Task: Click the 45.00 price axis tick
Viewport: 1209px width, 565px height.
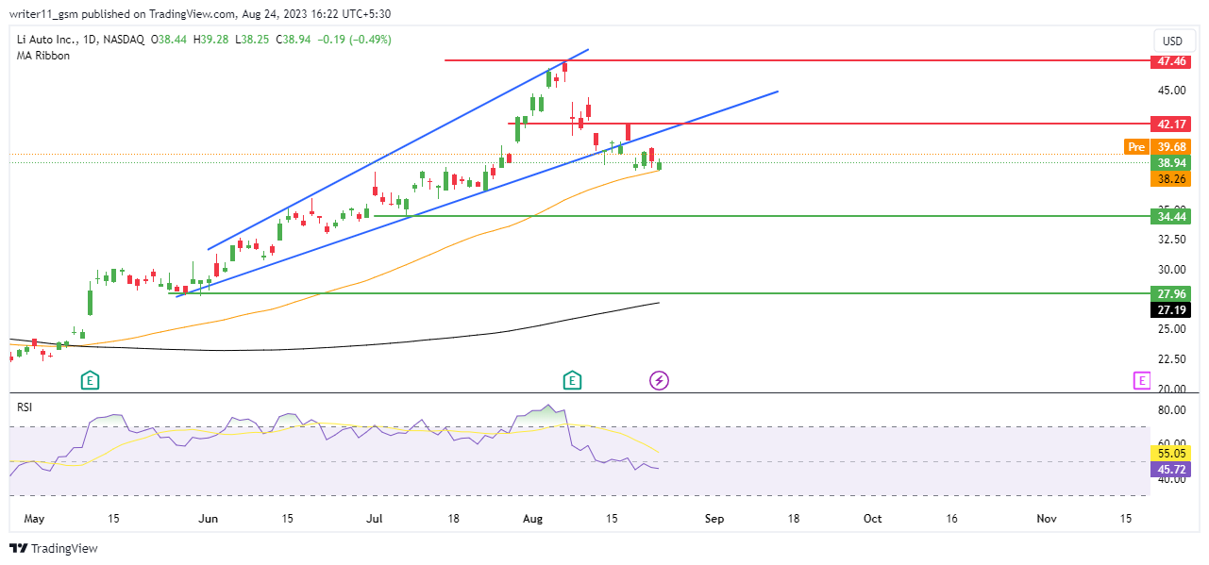Action: coord(1172,91)
